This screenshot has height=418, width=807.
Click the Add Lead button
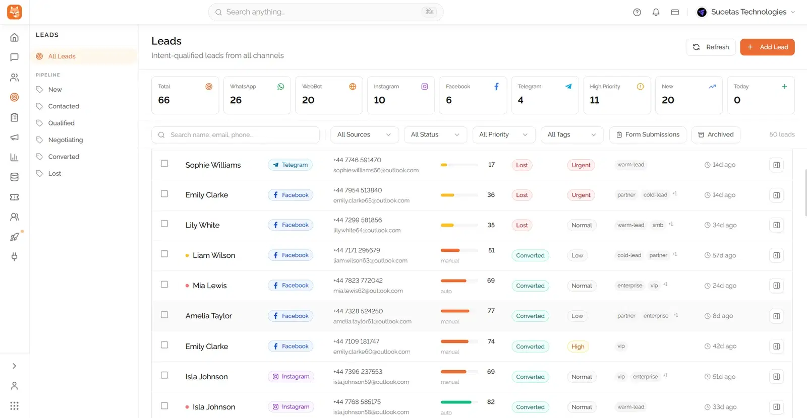coord(767,47)
